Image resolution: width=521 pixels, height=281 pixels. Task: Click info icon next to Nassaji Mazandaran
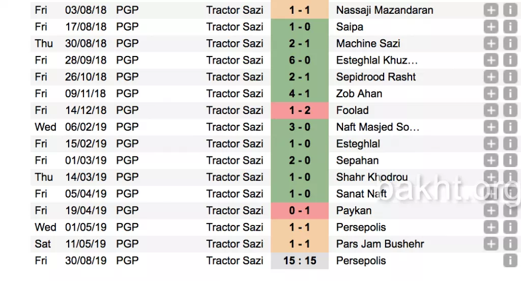510,10
